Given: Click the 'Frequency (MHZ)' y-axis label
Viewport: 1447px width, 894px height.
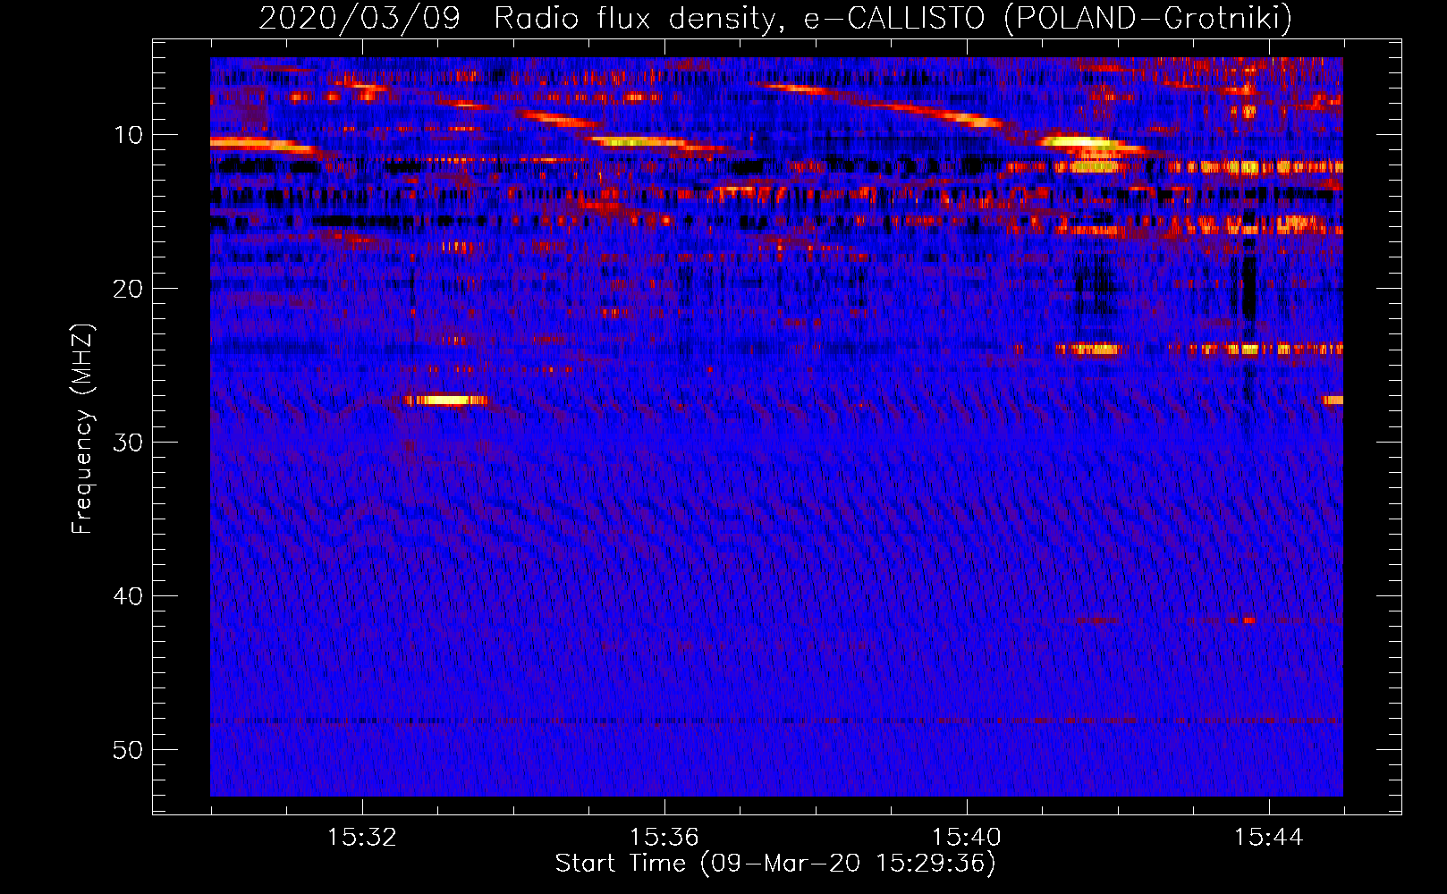Looking at the screenshot, I should click(x=82, y=429).
